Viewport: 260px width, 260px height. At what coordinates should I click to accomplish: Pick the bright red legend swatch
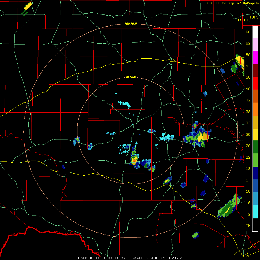(255, 83)
